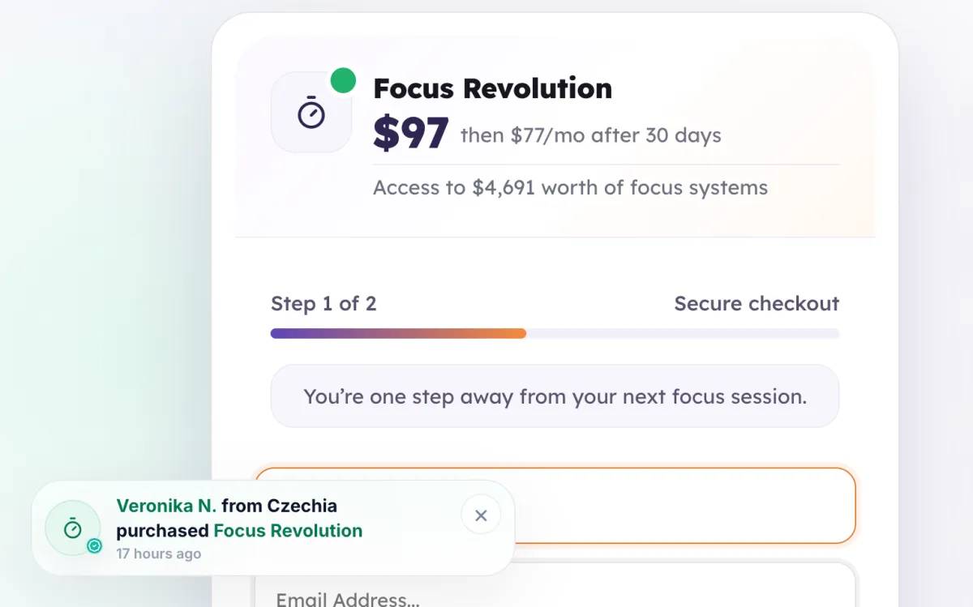Click the verified checkmark badge on notification icon

coord(95,546)
